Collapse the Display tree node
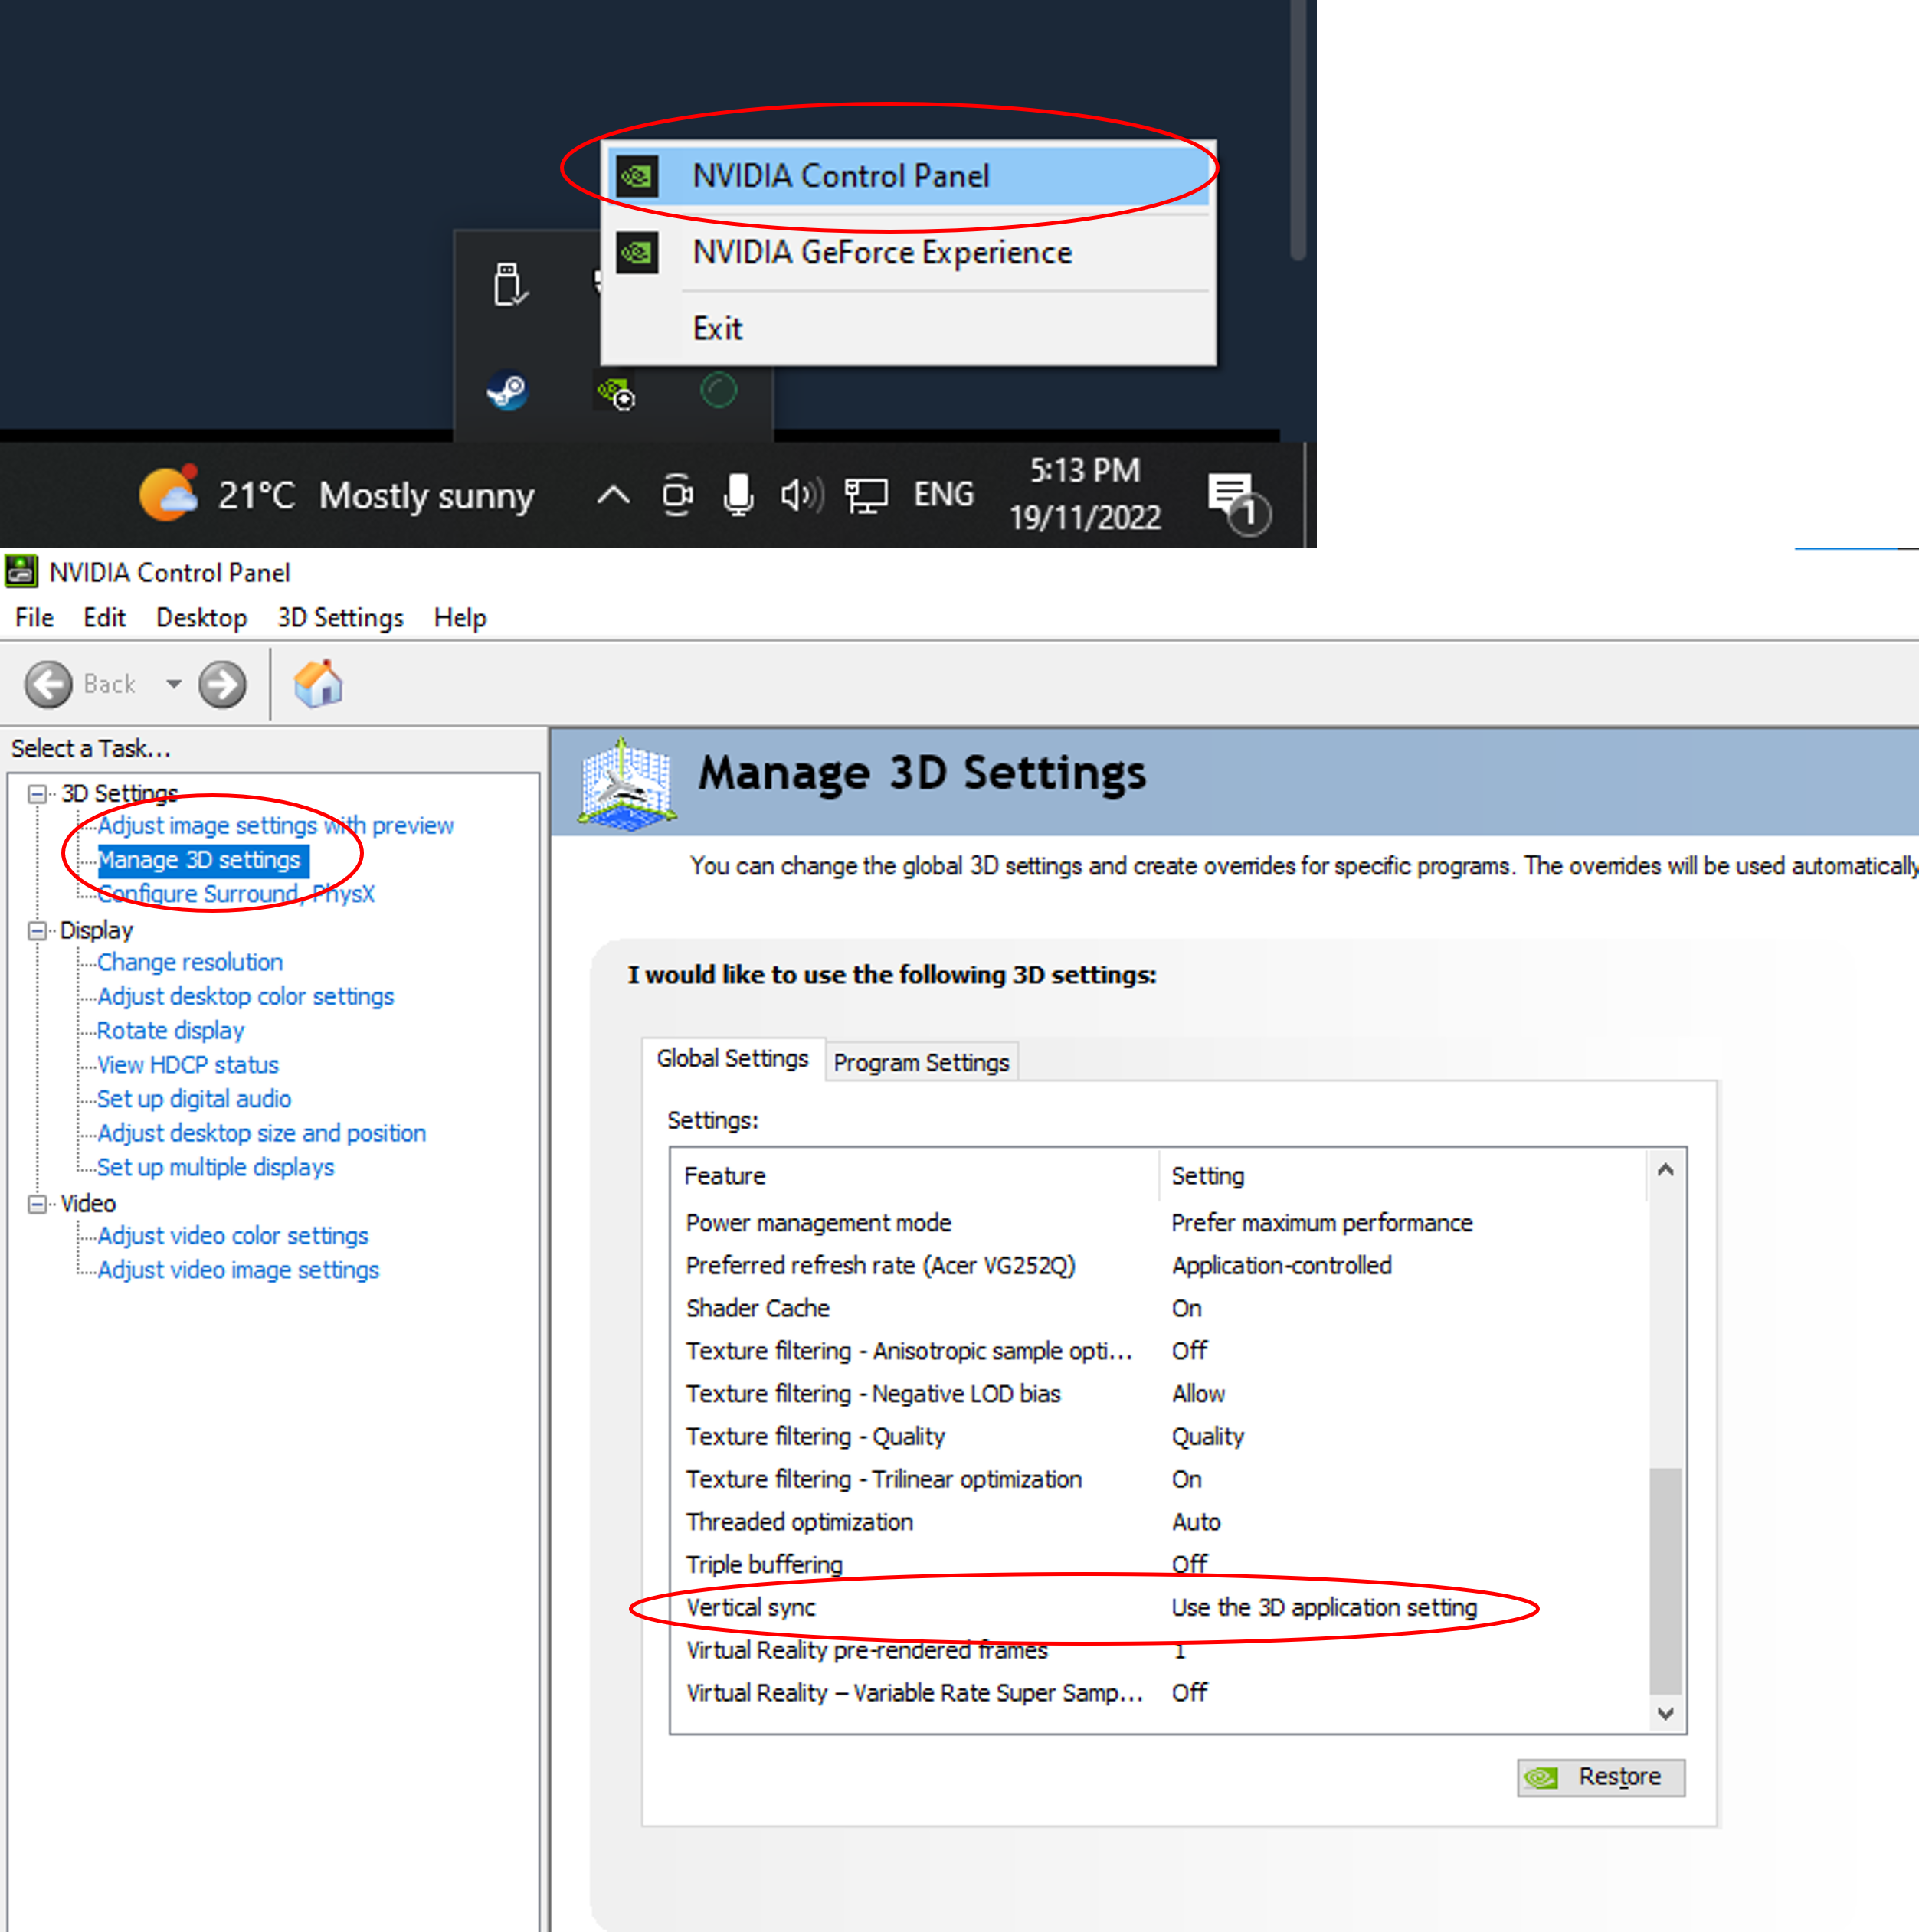 [x=37, y=932]
